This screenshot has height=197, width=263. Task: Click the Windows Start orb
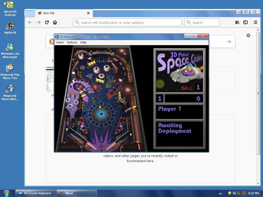tap(6, 193)
